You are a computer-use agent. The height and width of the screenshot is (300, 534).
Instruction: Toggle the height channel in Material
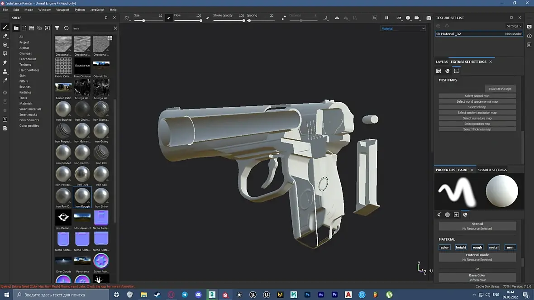pos(461,248)
